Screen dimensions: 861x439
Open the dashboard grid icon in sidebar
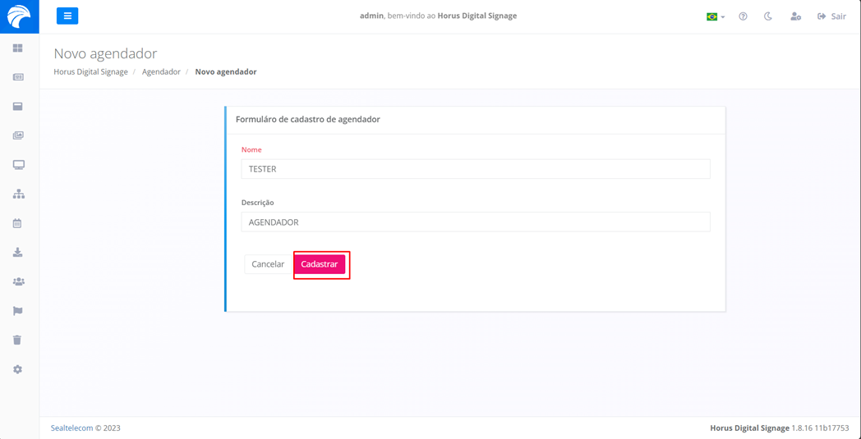coord(18,48)
